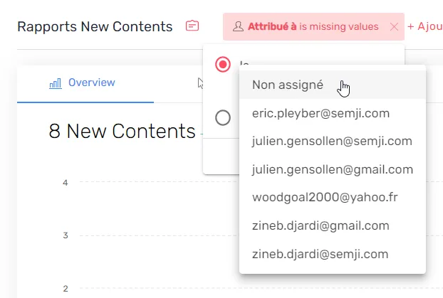Open the Attribué à is missing values filter chip
The width and height of the screenshot is (443, 298).
tap(313, 26)
